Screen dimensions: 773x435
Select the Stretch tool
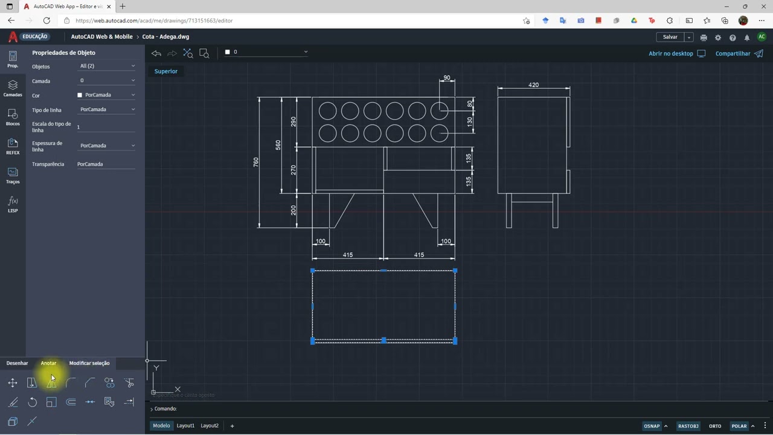(x=32, y=382)
